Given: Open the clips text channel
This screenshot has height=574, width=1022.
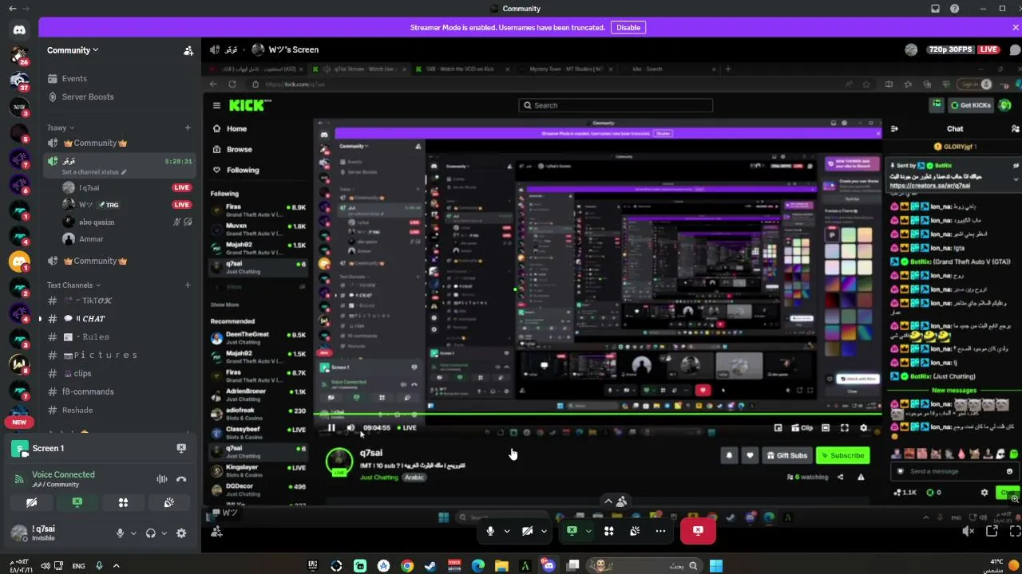Looking at the screenshot, I should click(x=119, y=374).
